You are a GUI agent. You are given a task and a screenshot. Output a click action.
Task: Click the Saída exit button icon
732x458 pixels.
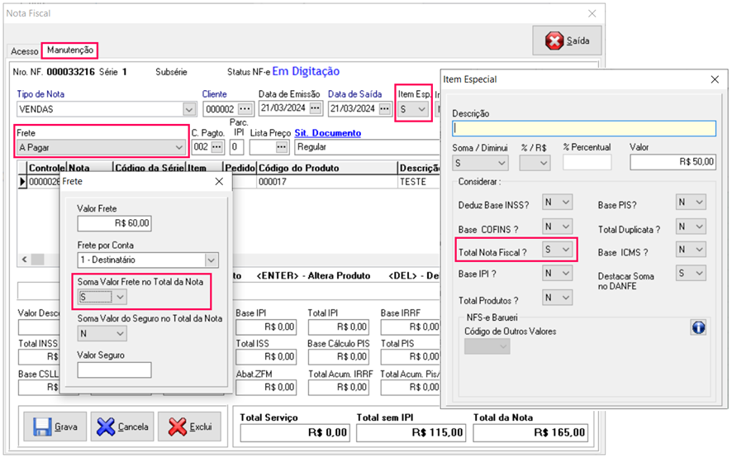coord(554,41)
